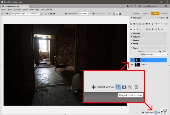
Task: Click the notification bell icon
Action: coord(128,6)
